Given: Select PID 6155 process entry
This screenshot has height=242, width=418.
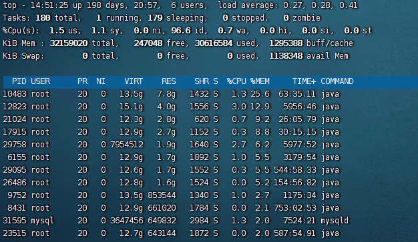Looking at the screenshot, I should [x=17, y=157].
